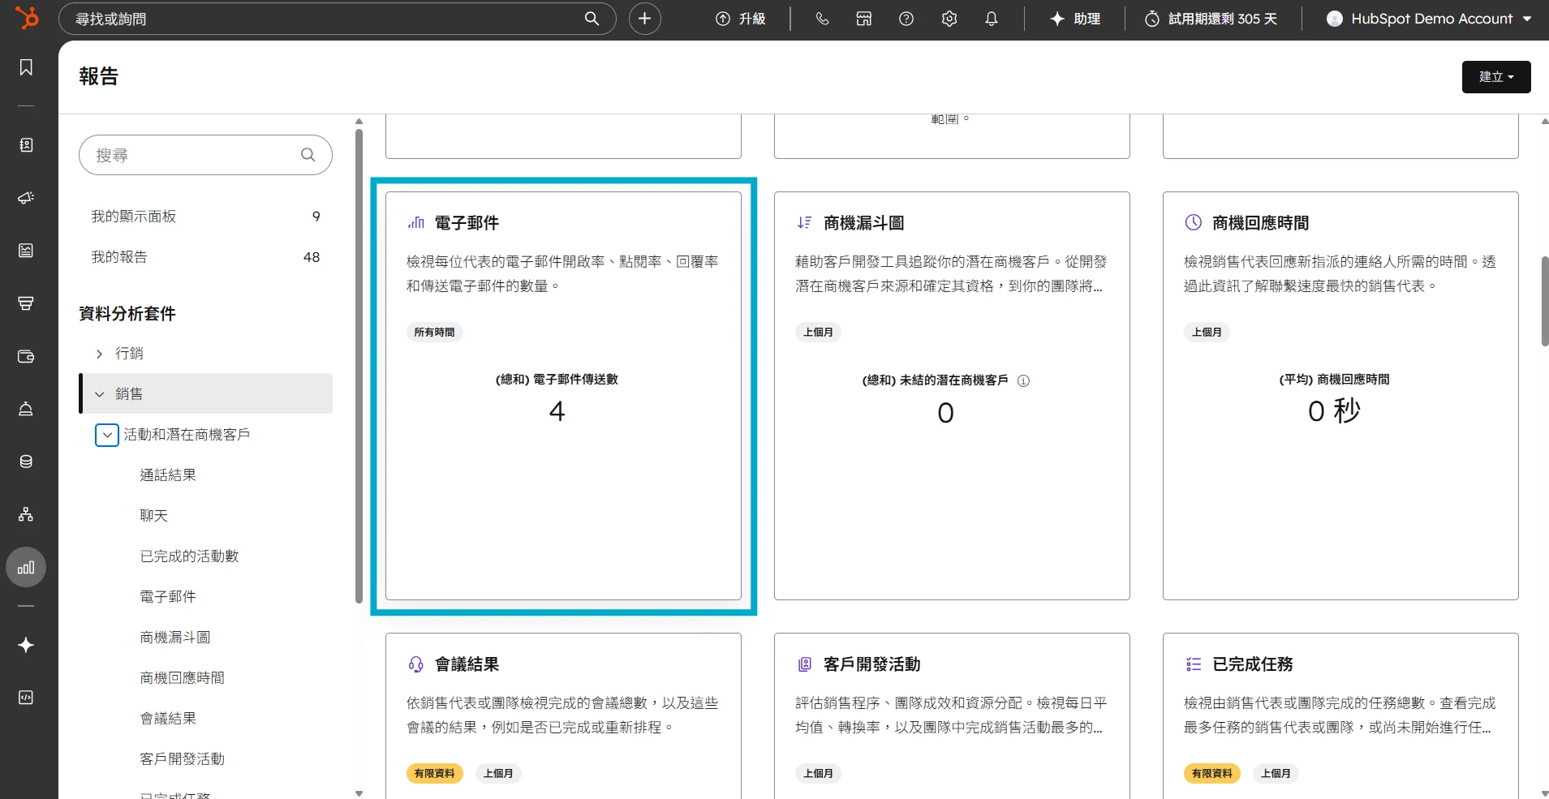Open the 商機漏斗圖 report card title
The image size is (1549, 799).
pos(863,222)
